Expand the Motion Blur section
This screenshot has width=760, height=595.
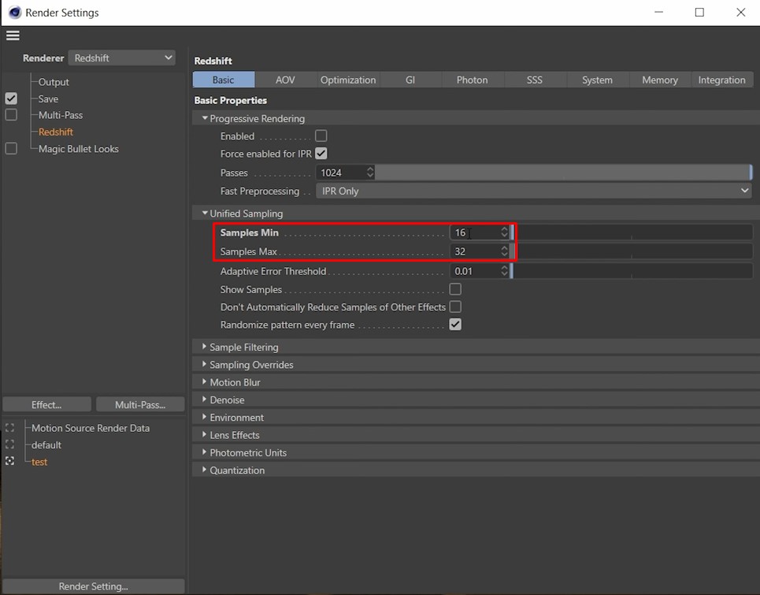235,382
